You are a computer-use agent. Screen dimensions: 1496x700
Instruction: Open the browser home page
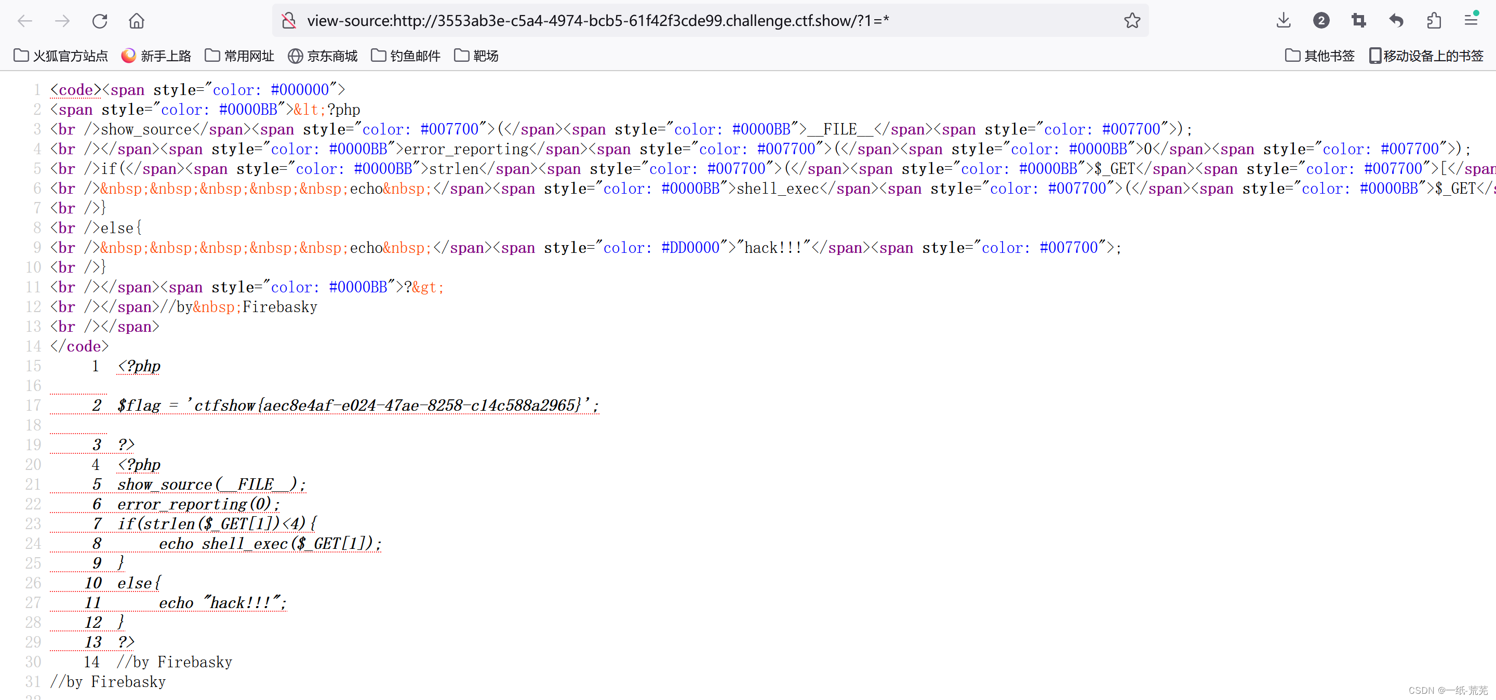click(x=137, y=21)
